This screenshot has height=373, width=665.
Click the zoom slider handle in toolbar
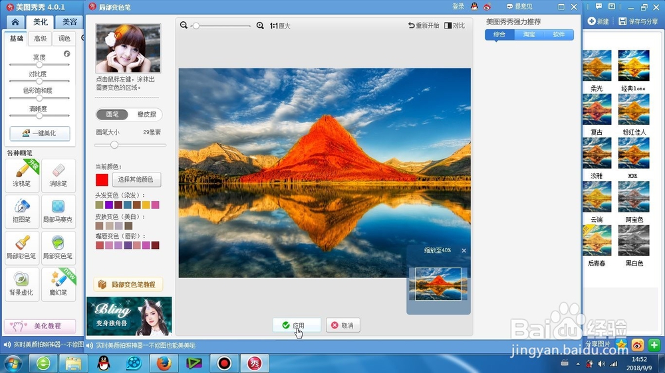coord(196,26)
